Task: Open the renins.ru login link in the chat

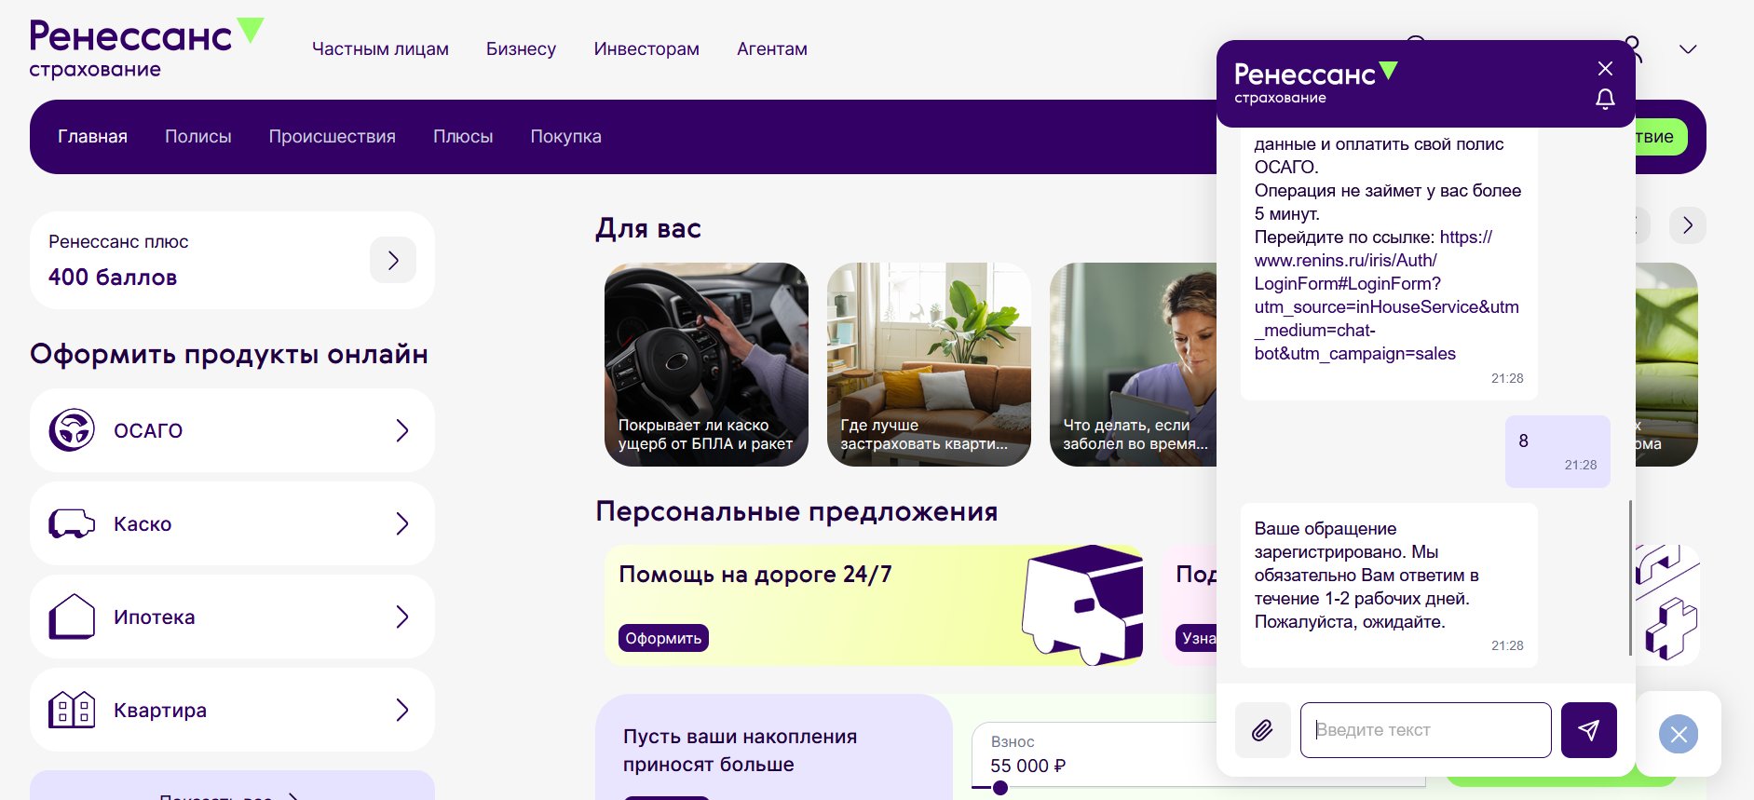Action: click(x=1386, y=295)
